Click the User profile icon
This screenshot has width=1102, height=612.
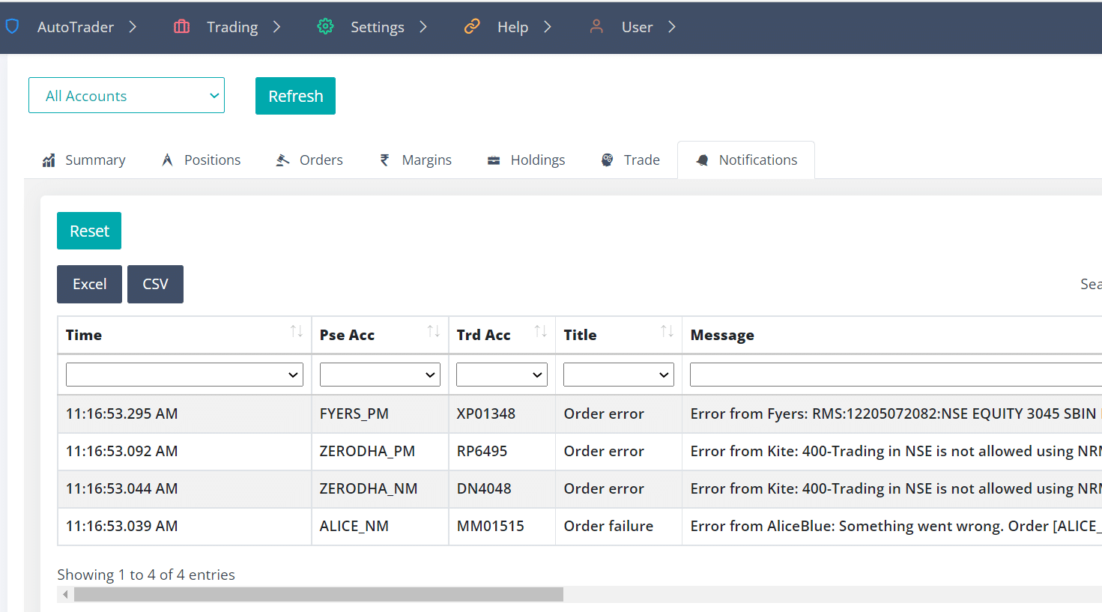click(596, 27)
